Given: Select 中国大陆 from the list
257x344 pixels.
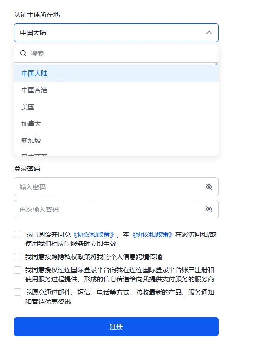Looking at the screenshot, I should click(x=116, y=73).
